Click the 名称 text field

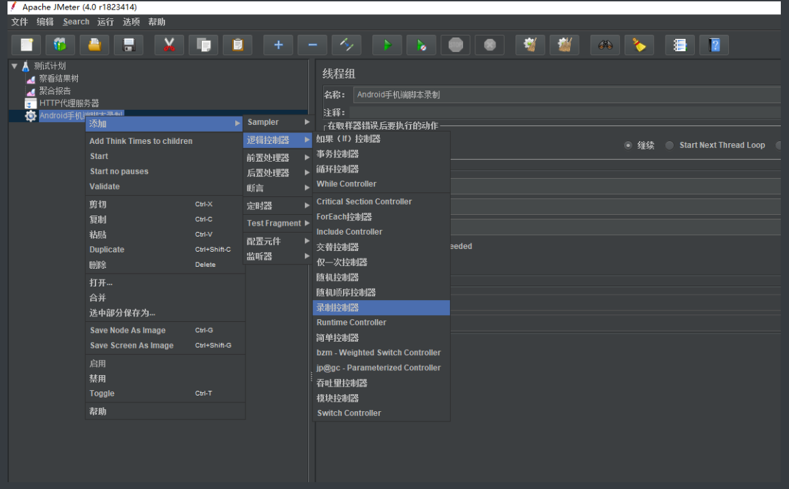tap(566, 95)
